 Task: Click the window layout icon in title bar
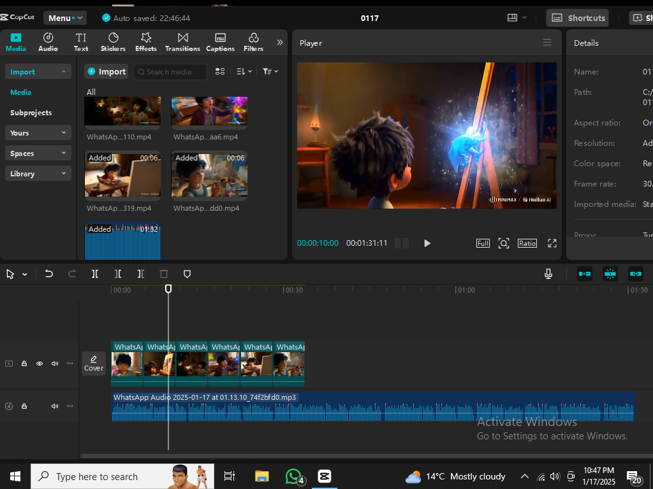pyautogui.click(x=512, y=17)
